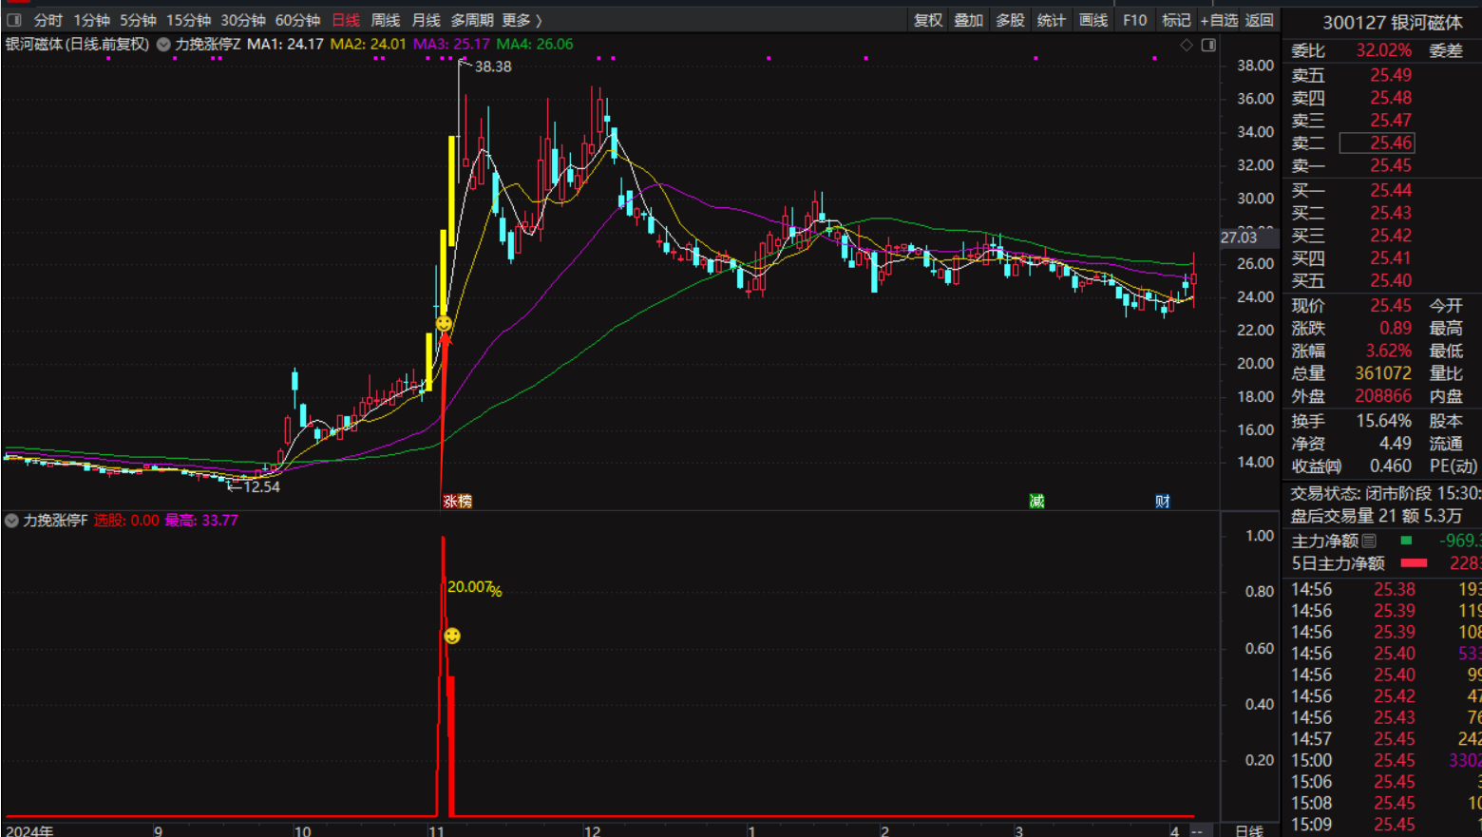Open F10 company information
This screenshot has width=1482, height=837.
pos(1134,20)
